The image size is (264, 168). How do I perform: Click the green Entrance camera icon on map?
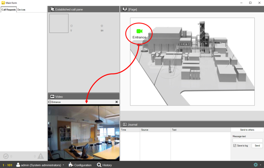pyautogui.click(x=139, y=31)
